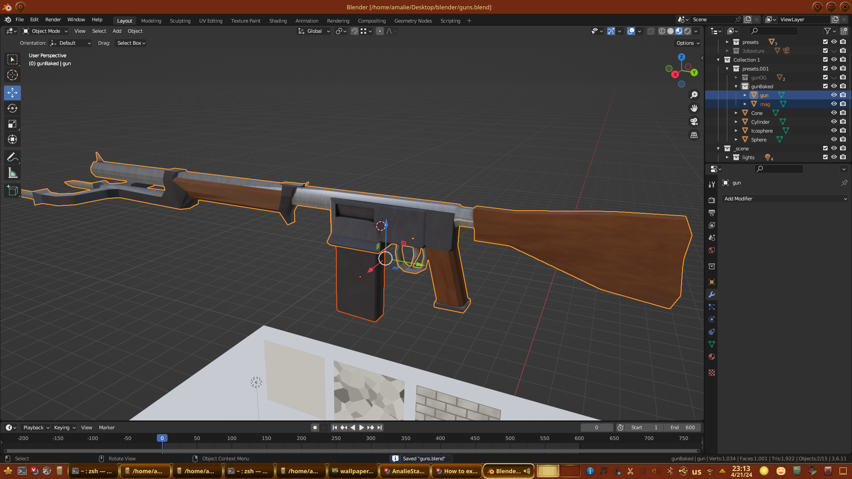Image resolution: width=852 pixels, height=479 pixels.
Task: Select the Measure tool
Action: pos(12,173)
